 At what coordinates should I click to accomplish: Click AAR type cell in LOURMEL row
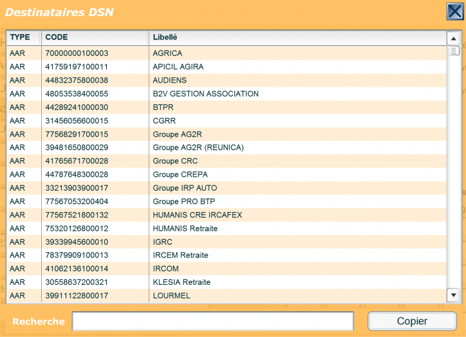click(x=17, y=296)
